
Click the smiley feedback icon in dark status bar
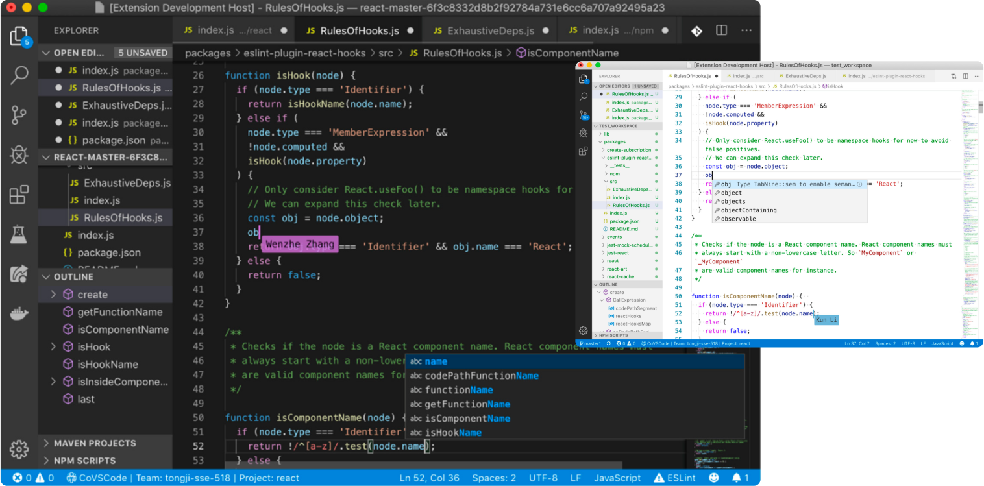[714, 478]
